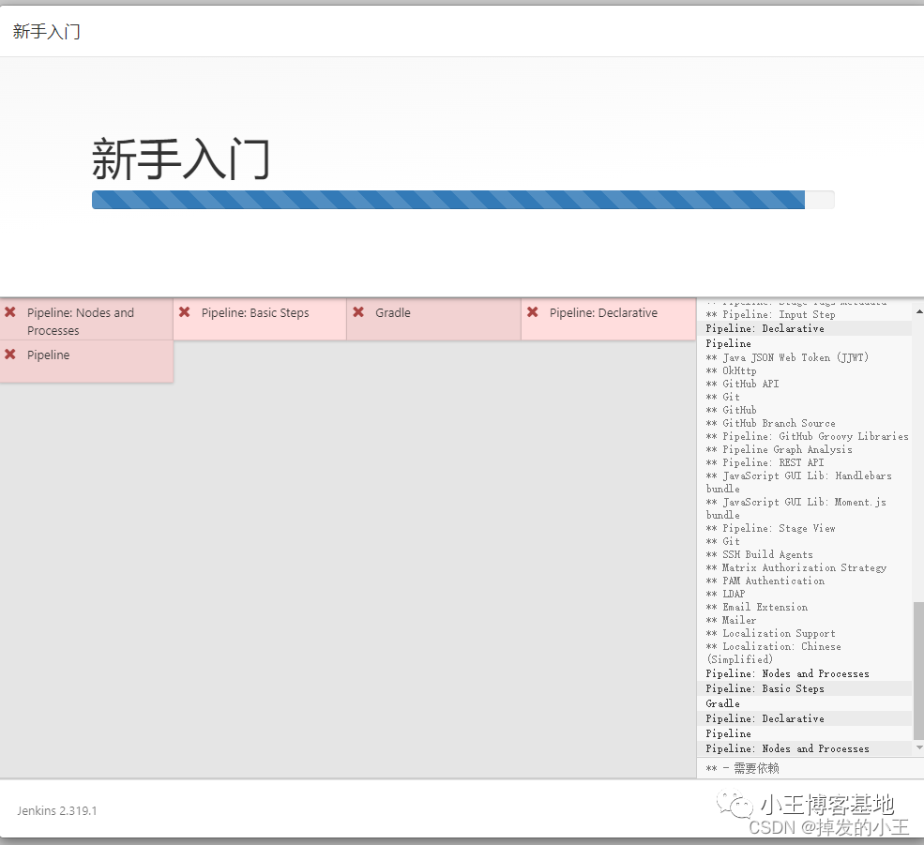Select '** Pipeline: GitHub Groovy Libraries' log entry
This screenshot has width=924, height=845.
[808, 437]
